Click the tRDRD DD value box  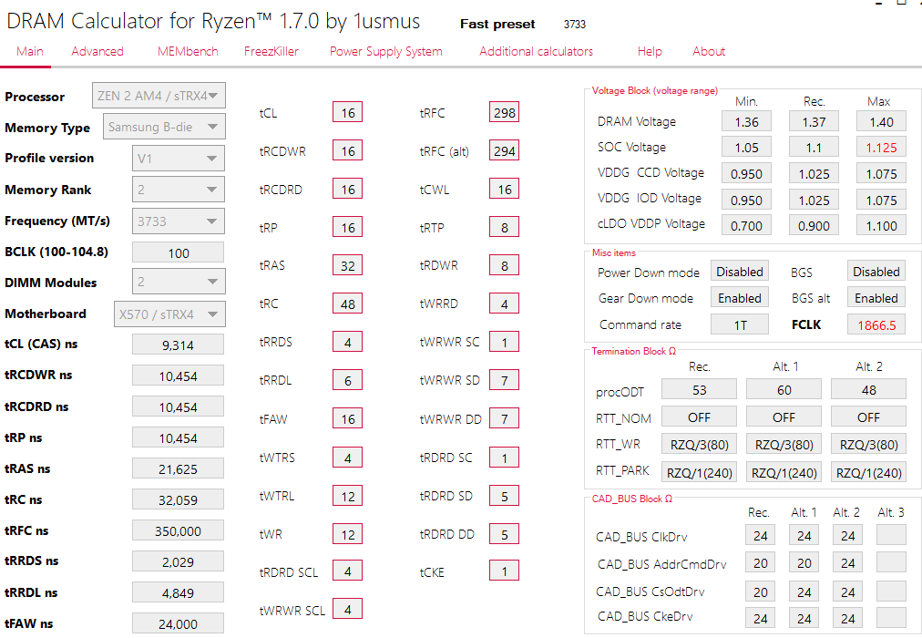tap(505, 534)
